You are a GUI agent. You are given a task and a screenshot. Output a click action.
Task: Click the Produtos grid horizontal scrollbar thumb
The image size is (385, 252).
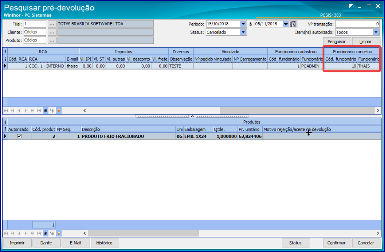point(144,233)
